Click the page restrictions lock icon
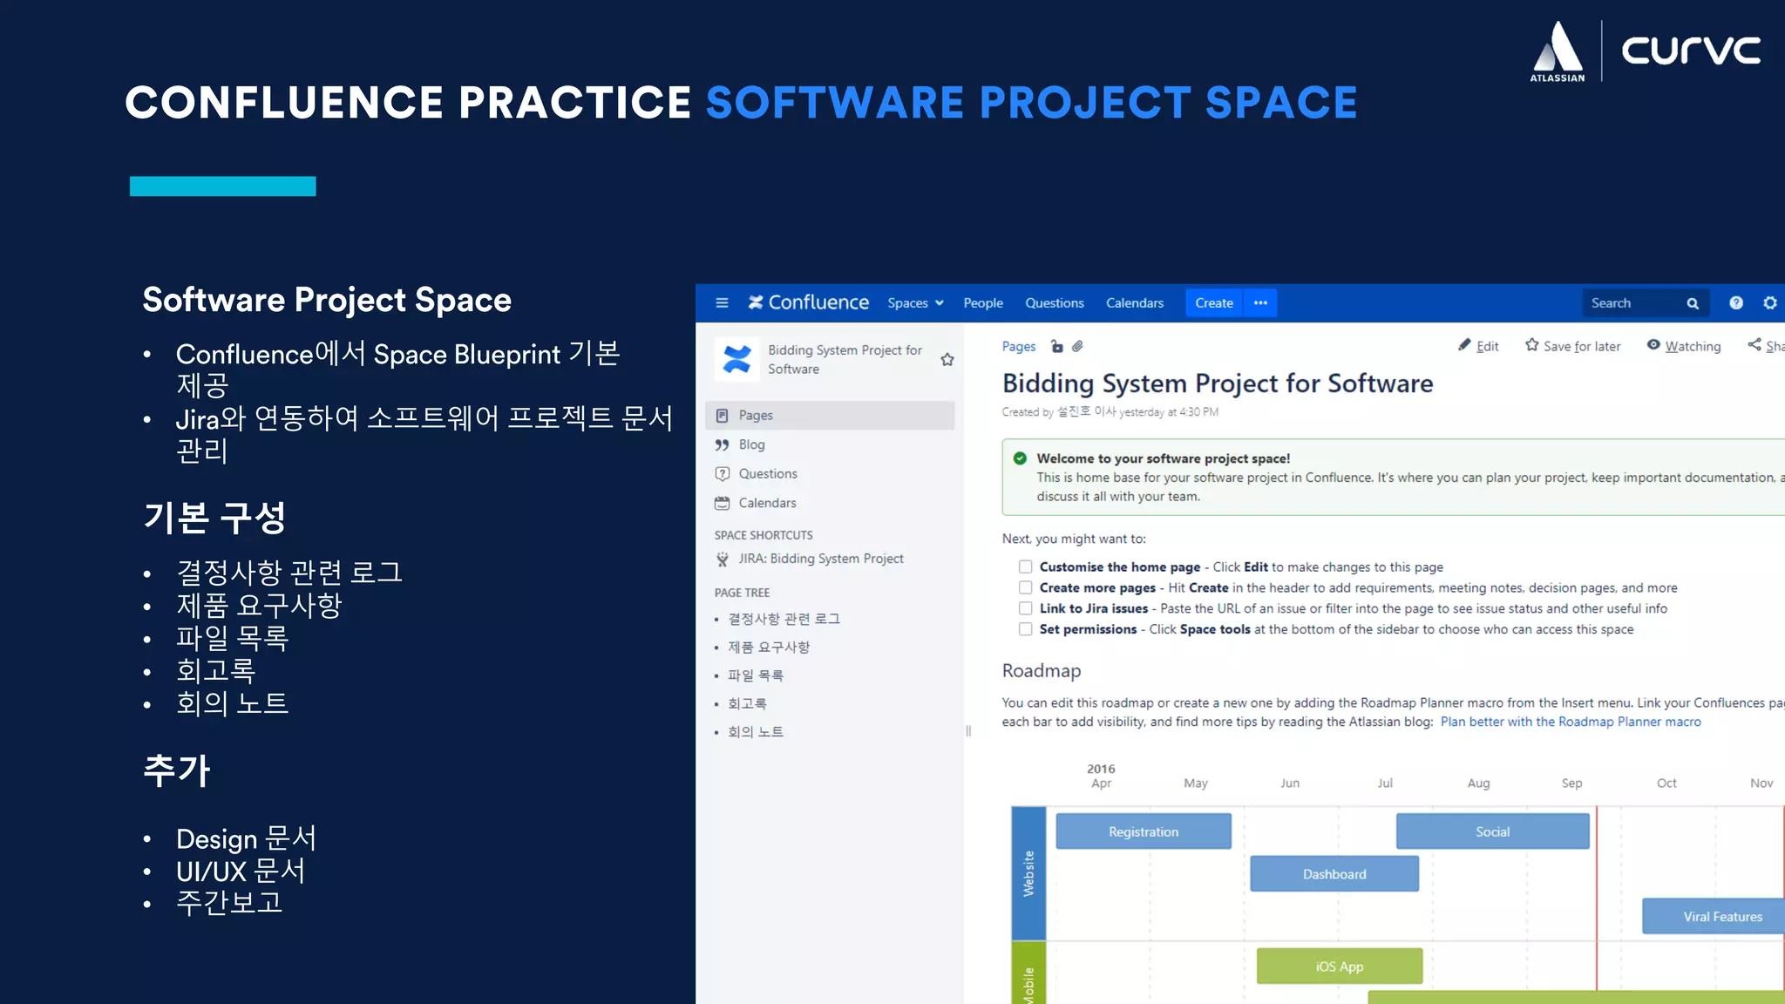 click(x=1056, y=346)
